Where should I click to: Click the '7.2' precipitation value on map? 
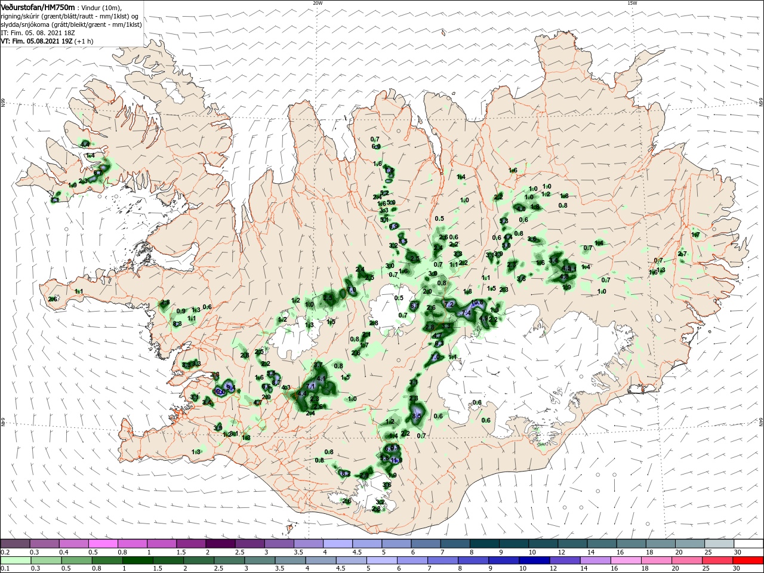(450, 304)
